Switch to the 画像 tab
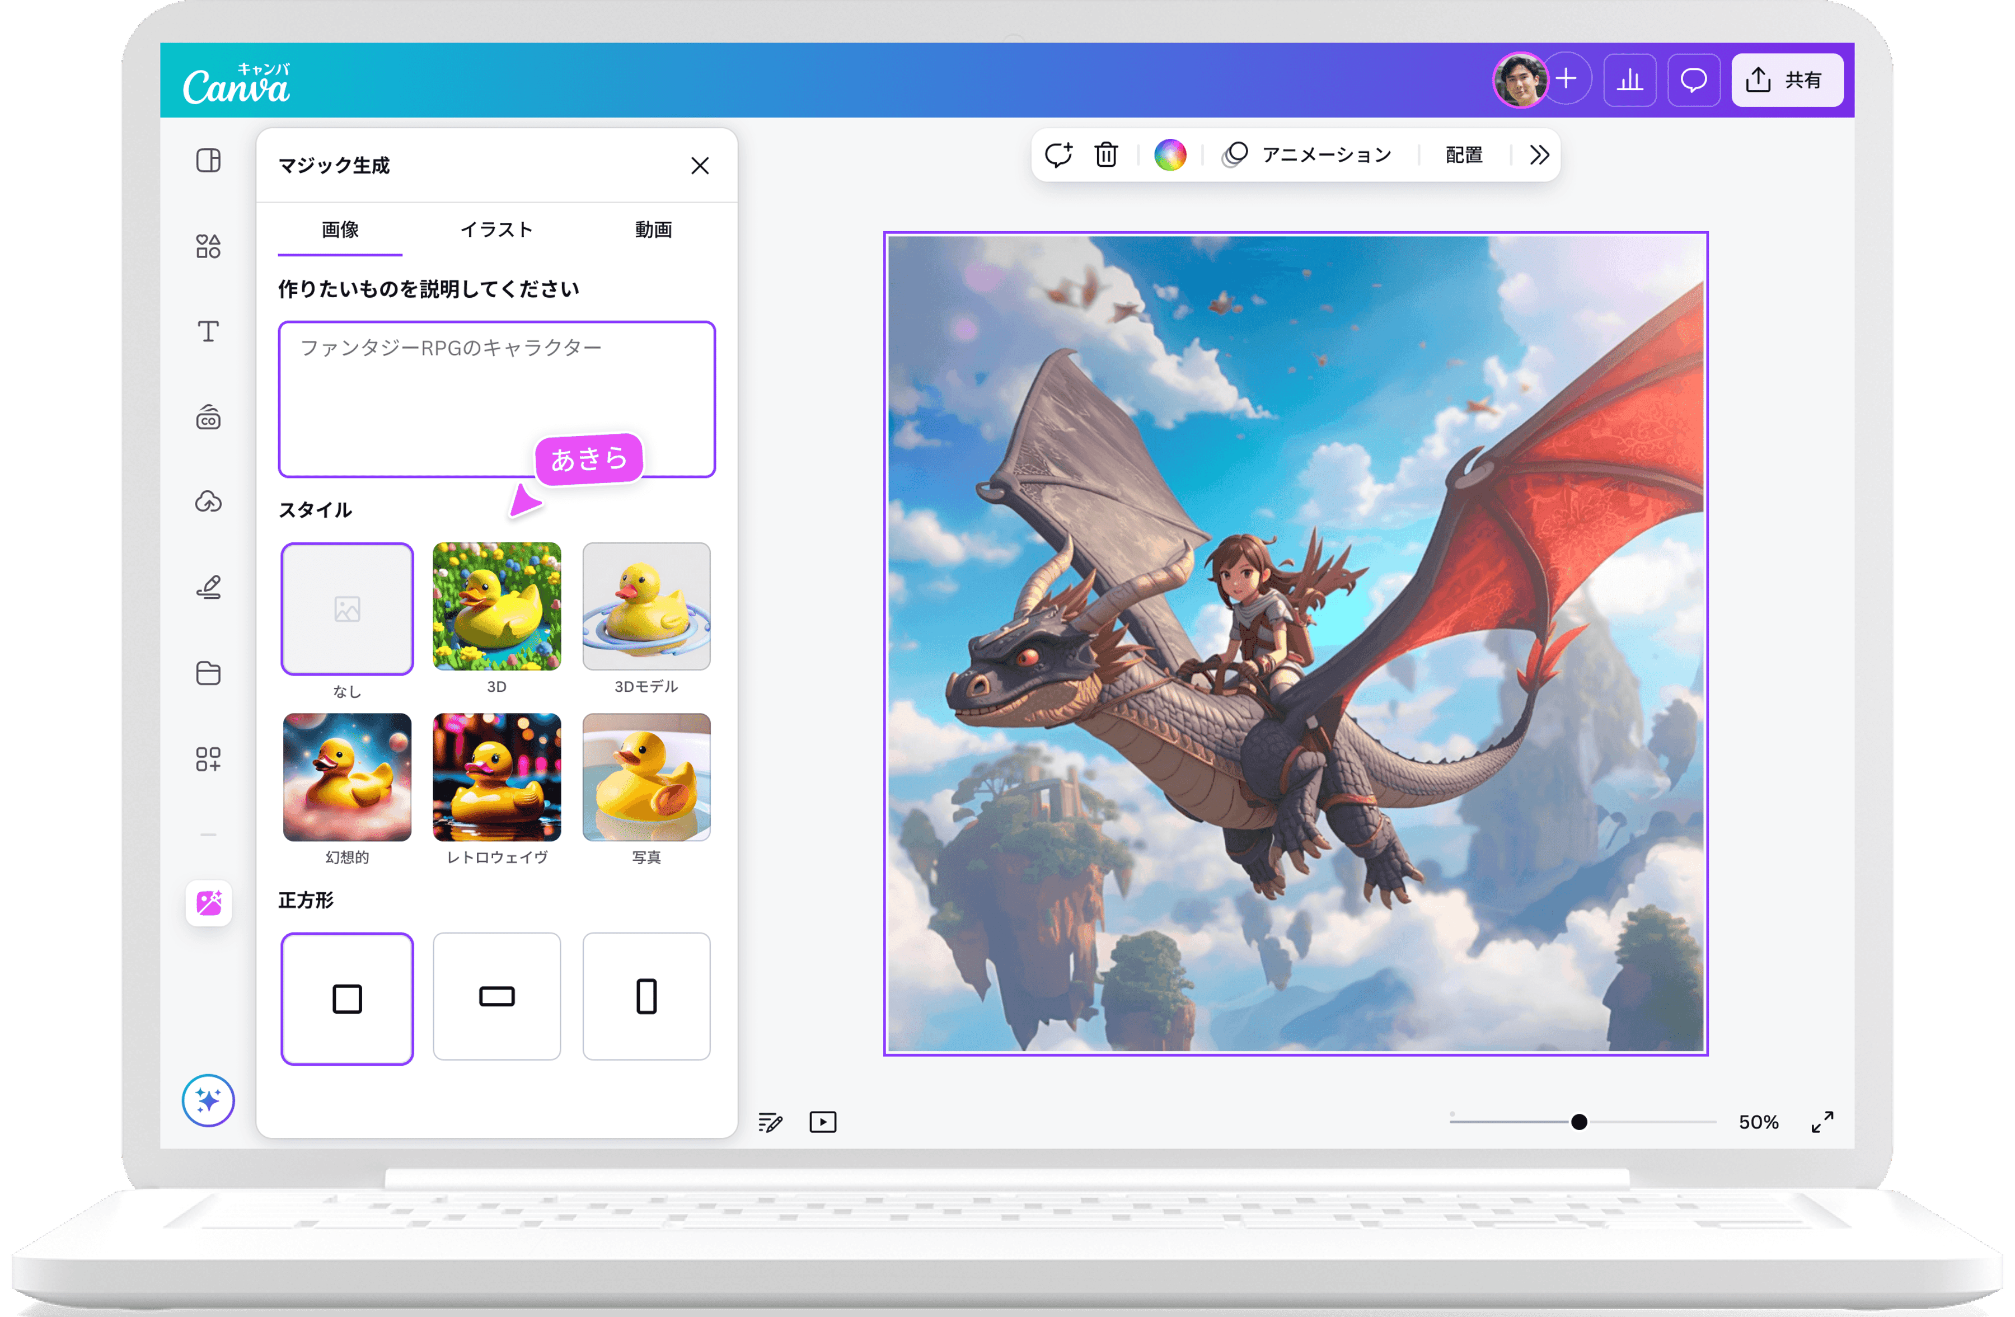Image resolution: width=2015 pixels, height=1317 pixels. pos(340,229)
